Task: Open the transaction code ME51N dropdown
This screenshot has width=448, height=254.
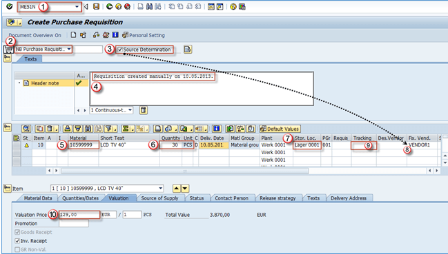Action: pyautogui.click(x=77, y=7)
